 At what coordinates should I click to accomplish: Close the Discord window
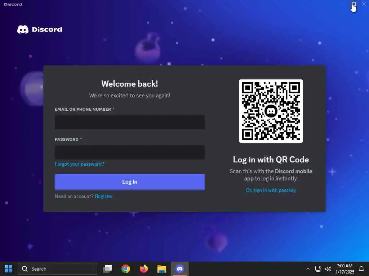(364, 4)
